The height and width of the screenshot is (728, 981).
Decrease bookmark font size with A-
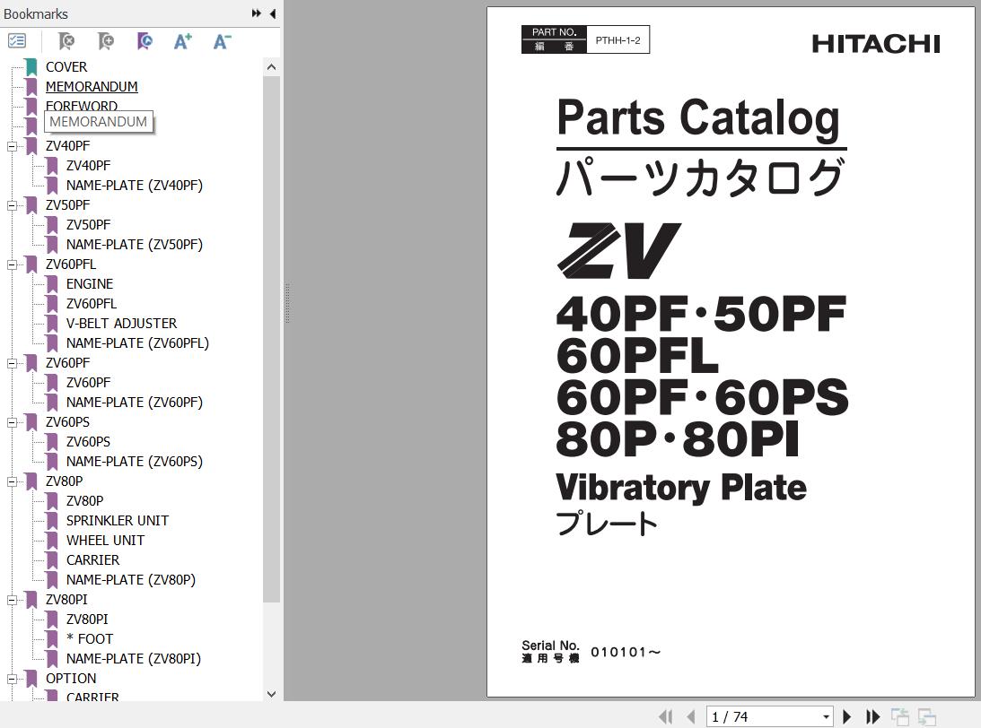click(x=222, y=41)
